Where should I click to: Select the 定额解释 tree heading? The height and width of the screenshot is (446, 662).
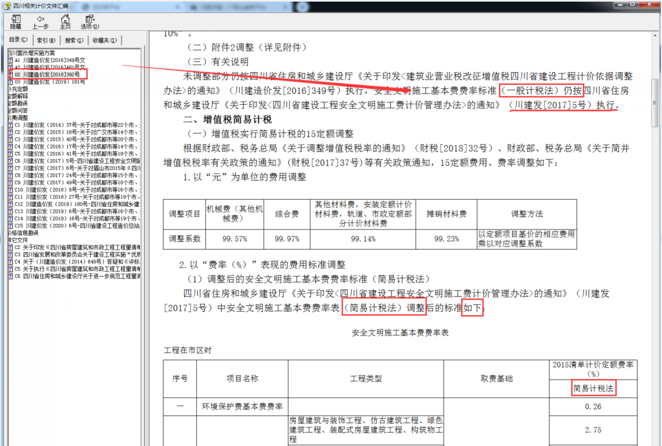tap(18, 95)
